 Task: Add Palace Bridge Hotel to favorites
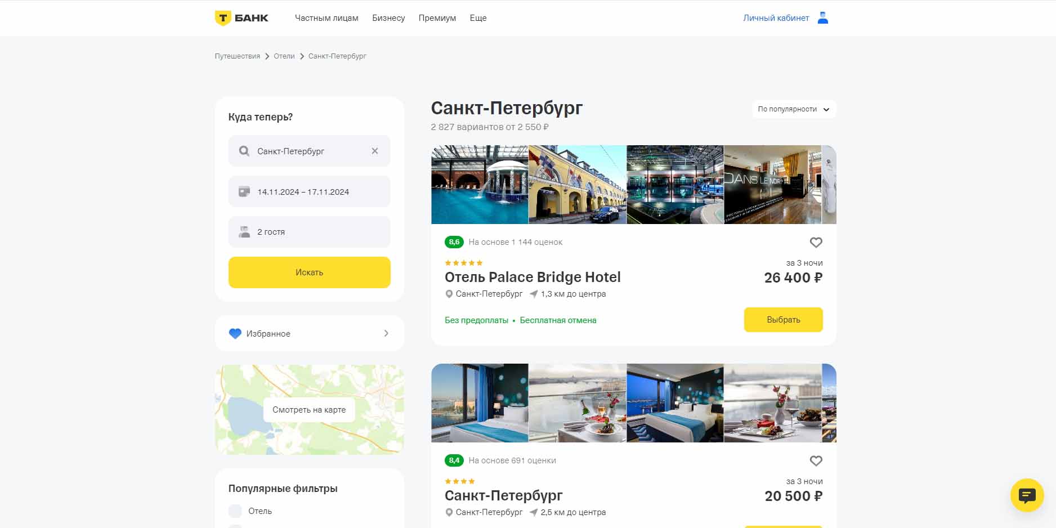coord(816,242)
